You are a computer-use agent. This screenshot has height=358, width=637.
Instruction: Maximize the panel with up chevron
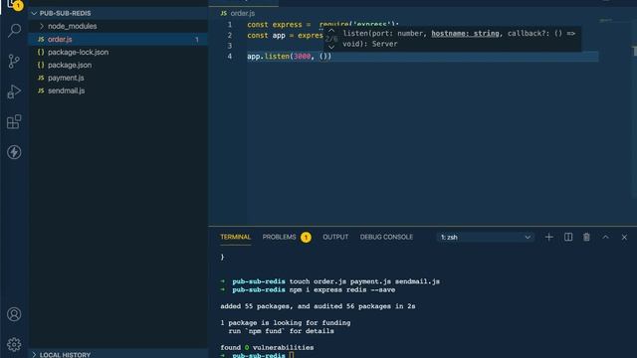pyautogui.click(x=606, y=237)
